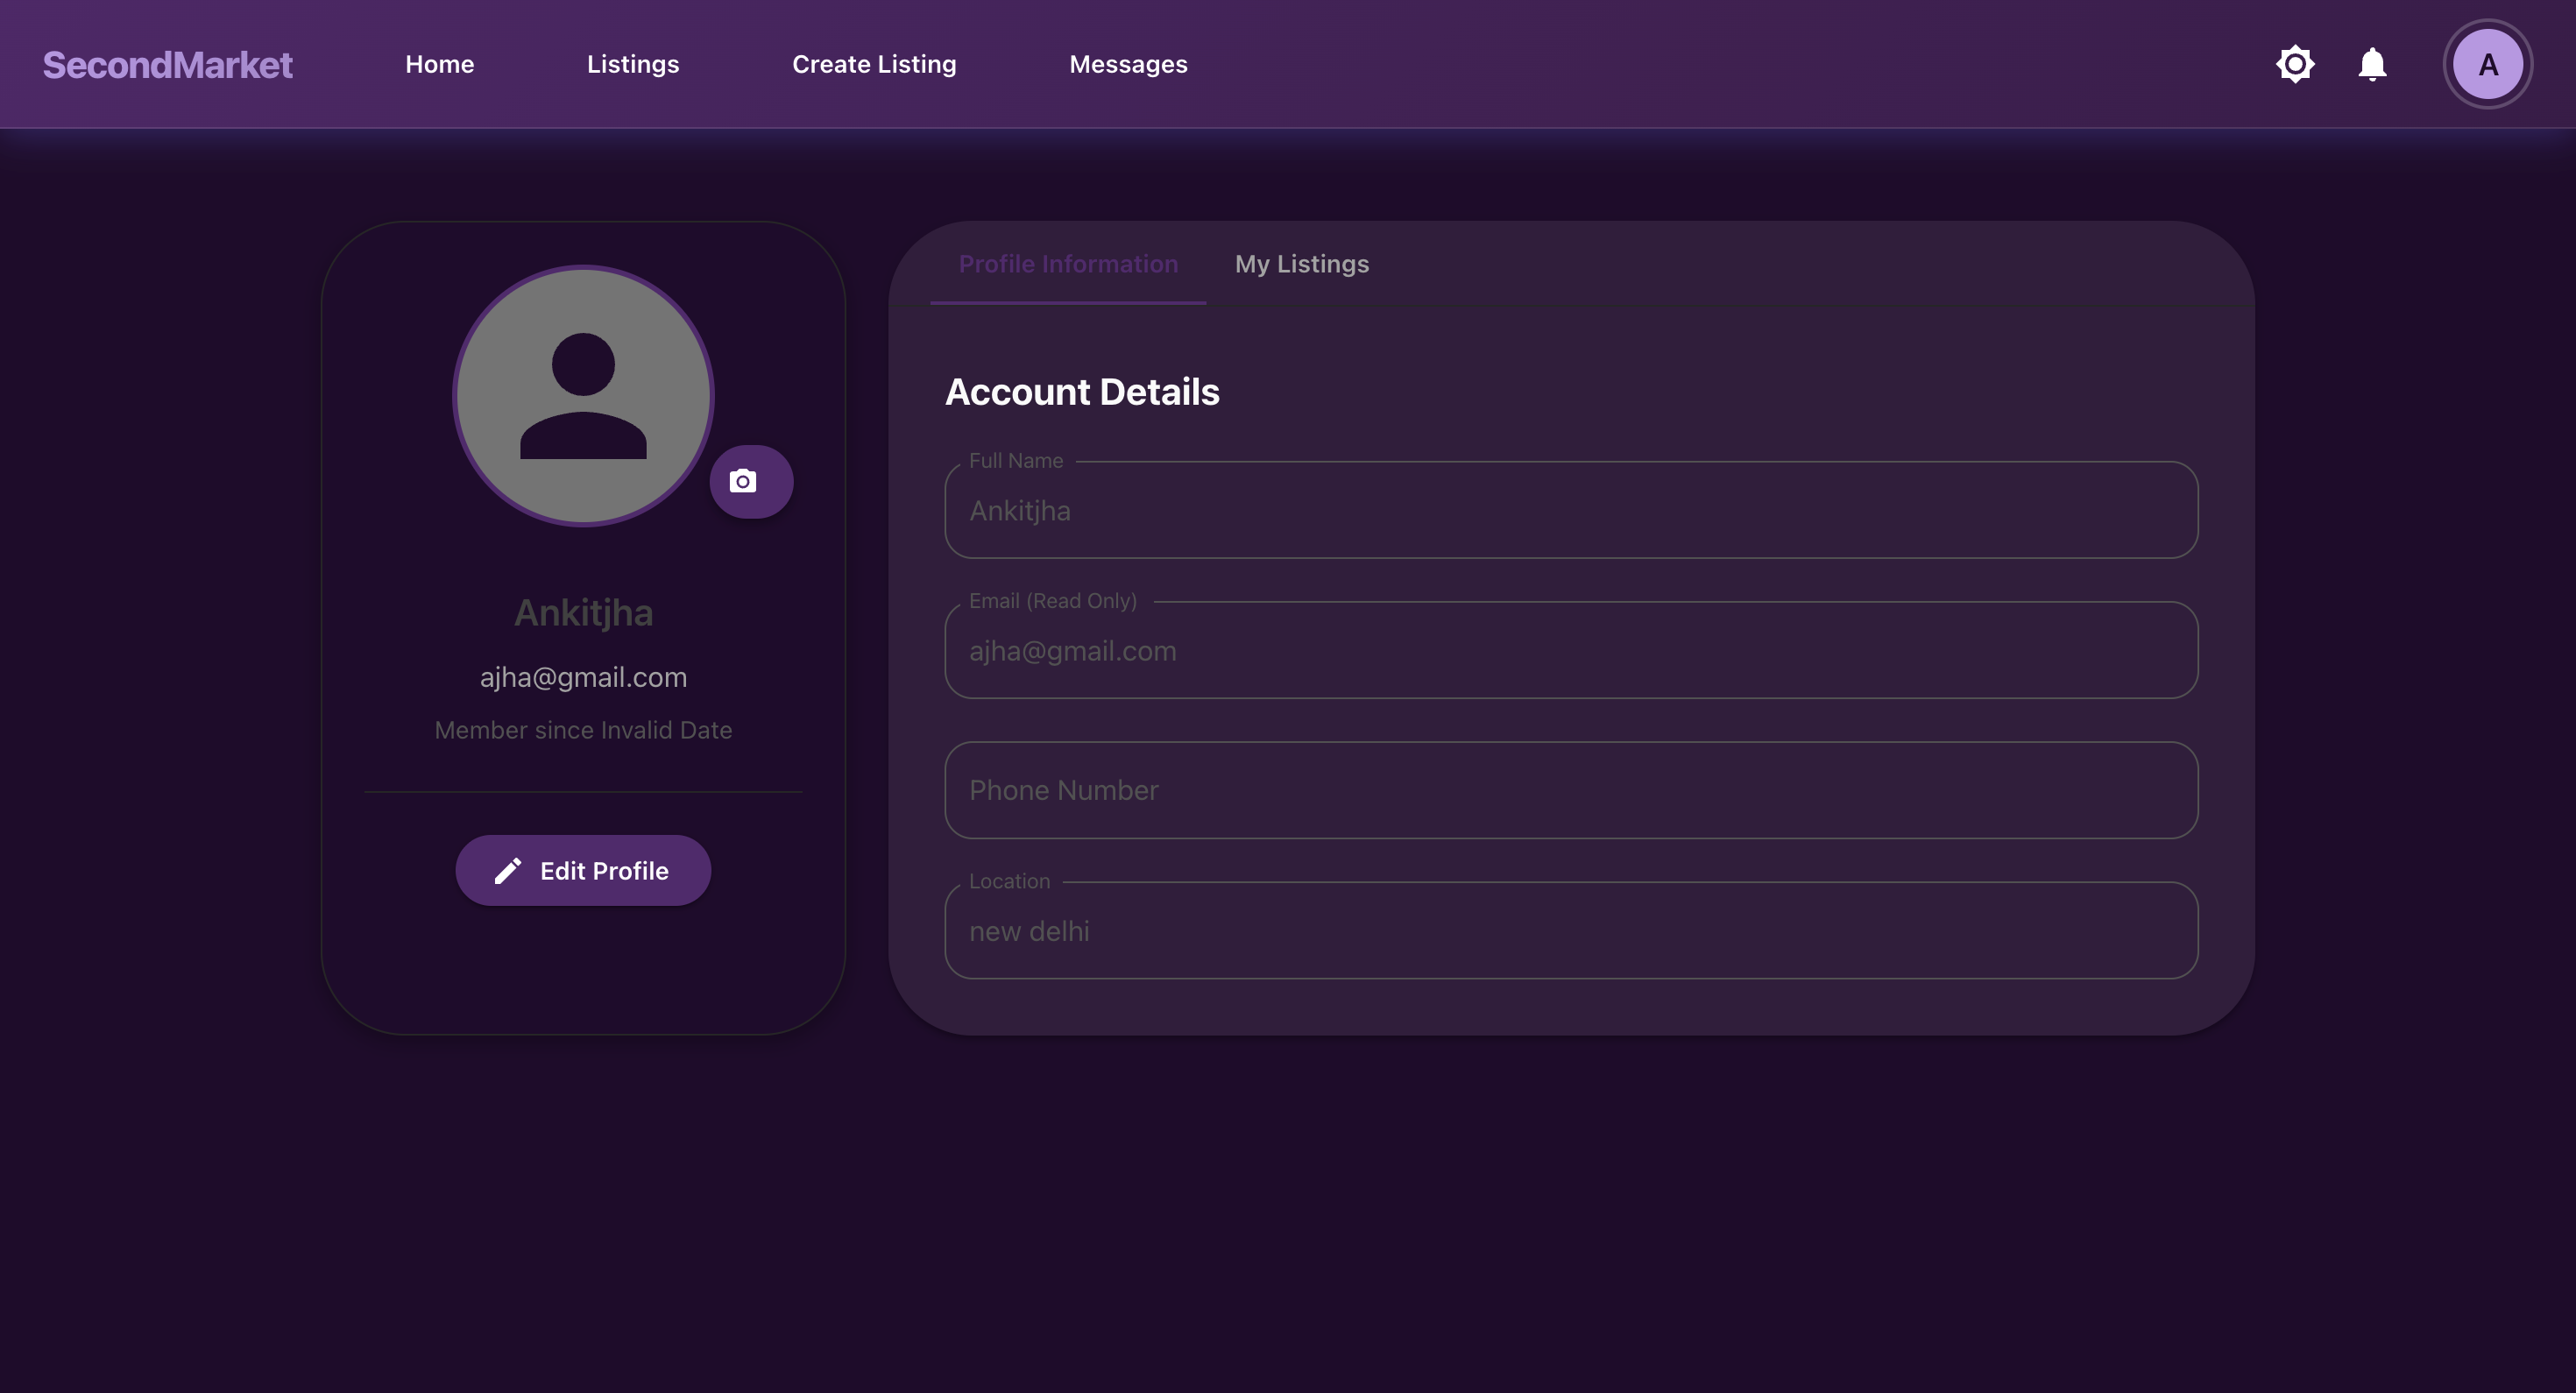
Task: Open the settings gear icon
Action: (2294, 63)
